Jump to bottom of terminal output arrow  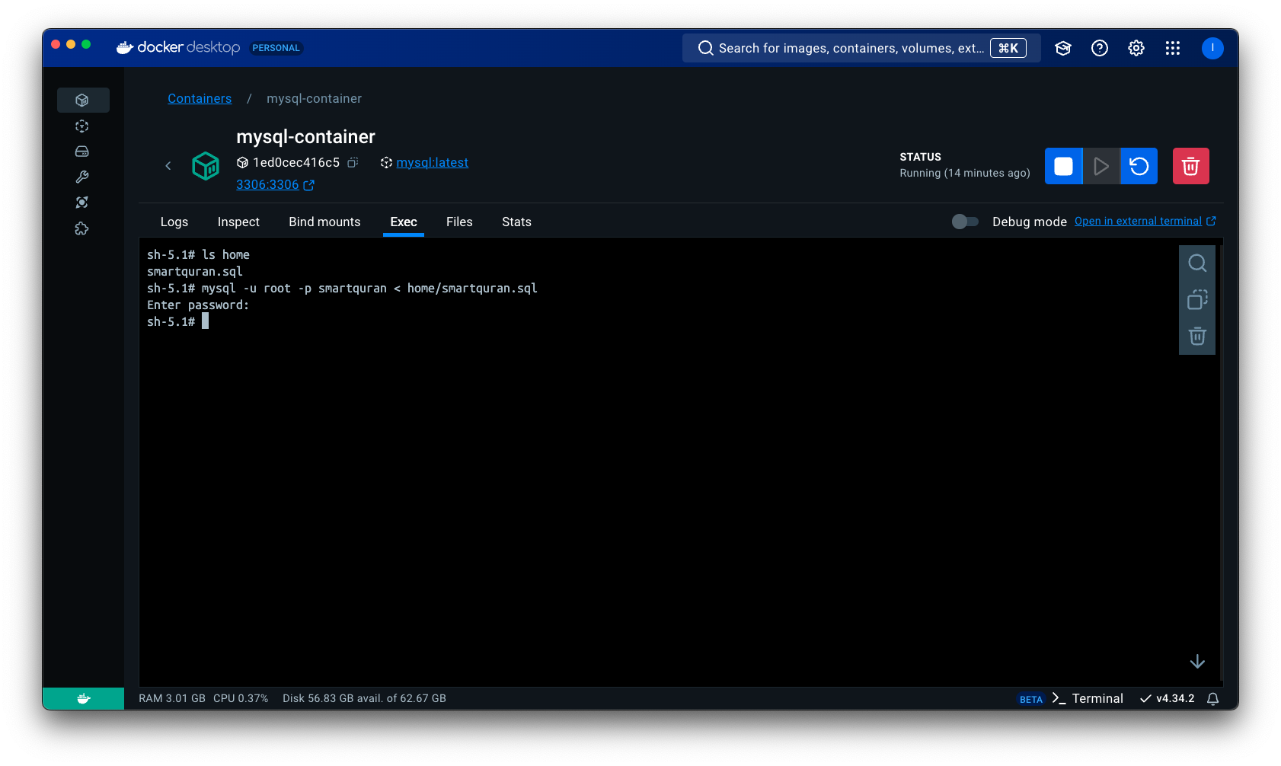click(x=1197, y=662)
